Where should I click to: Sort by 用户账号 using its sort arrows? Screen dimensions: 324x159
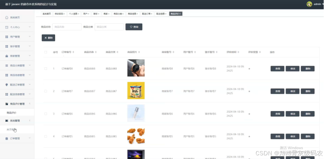point(195,52)
